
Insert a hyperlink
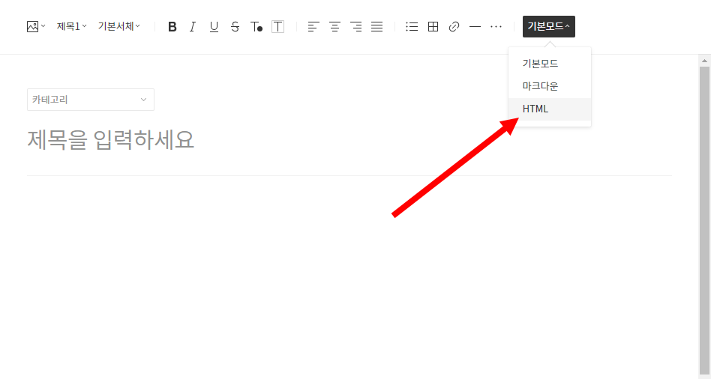click(454, 27)
